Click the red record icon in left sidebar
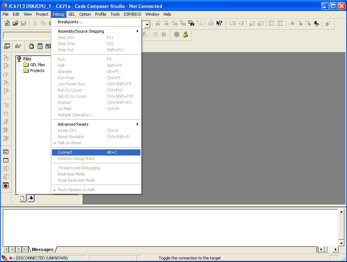The height and width of the screenshot is (262, 347). pos(6,185)
